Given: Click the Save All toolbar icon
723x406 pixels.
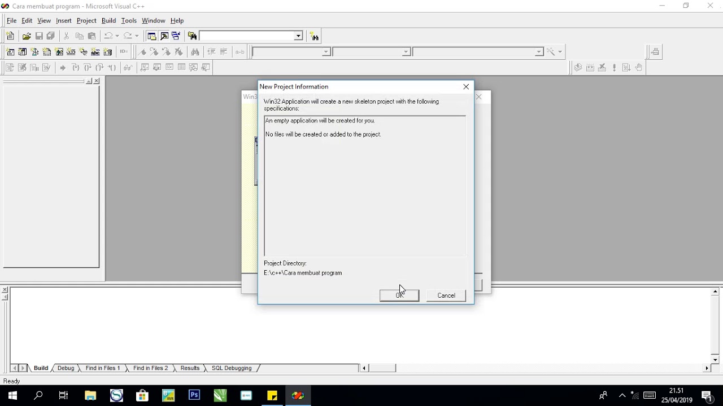Looking at the screenshot, I should tap(51, 36).
